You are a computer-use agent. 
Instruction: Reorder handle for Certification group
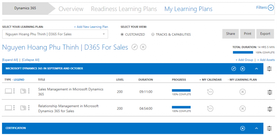pos(269,128)
